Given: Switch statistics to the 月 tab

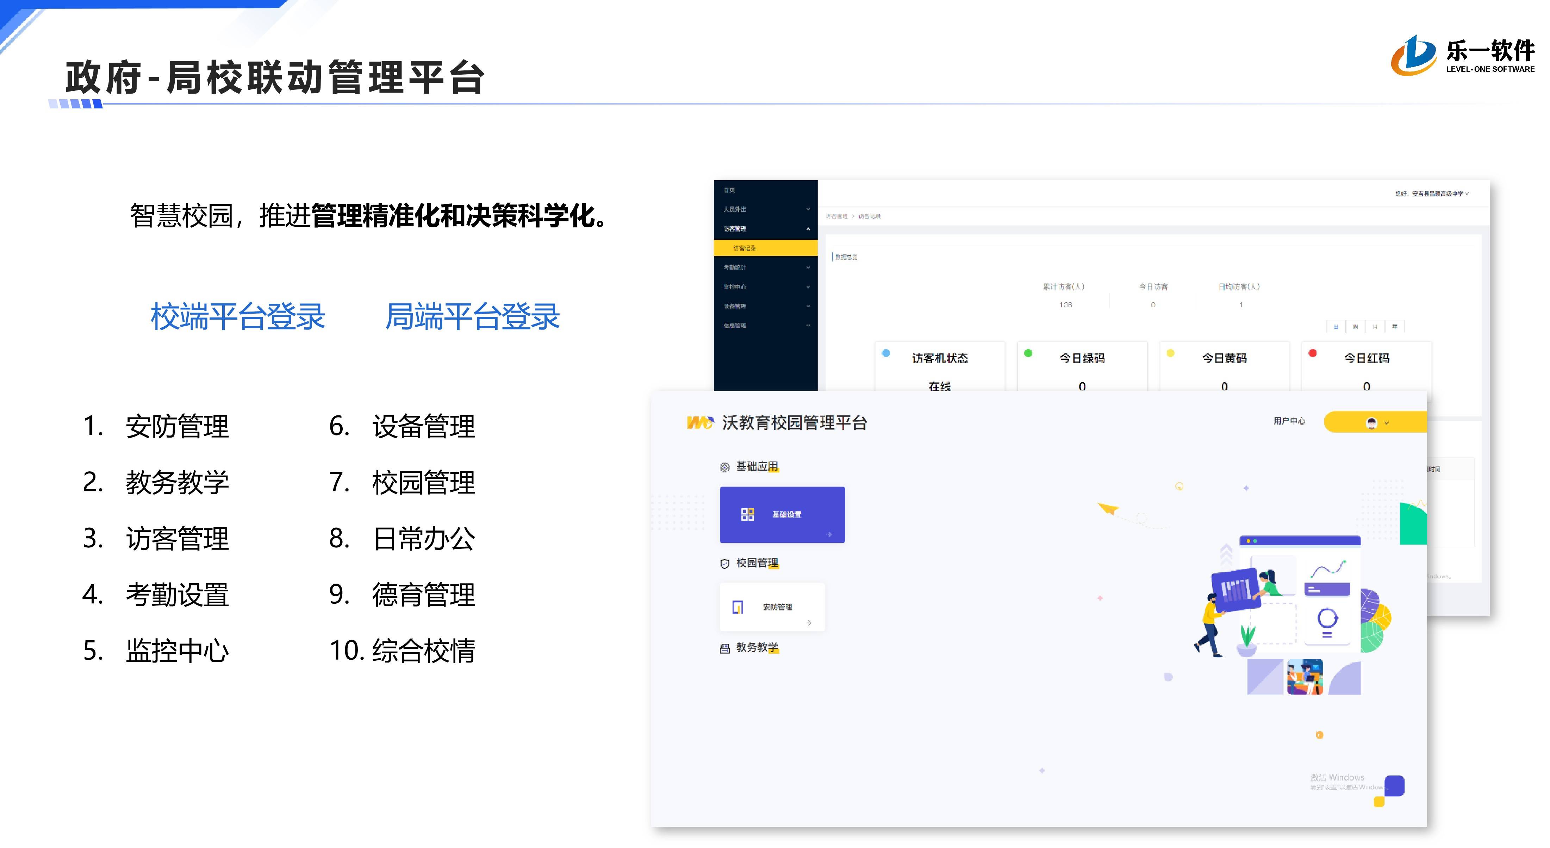Looking at the screenshot, I should click(x=1375, y=327).
